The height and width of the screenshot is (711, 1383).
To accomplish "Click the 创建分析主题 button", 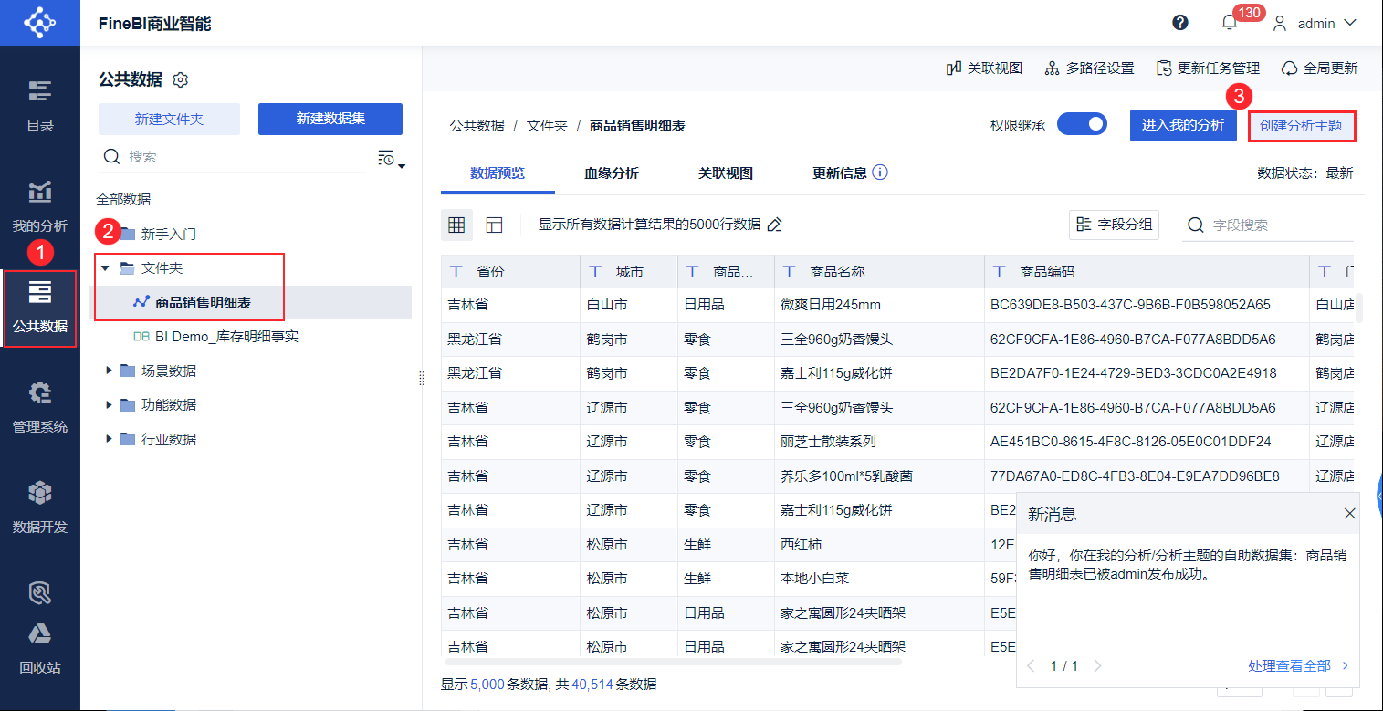I will tap(1301, 126).
